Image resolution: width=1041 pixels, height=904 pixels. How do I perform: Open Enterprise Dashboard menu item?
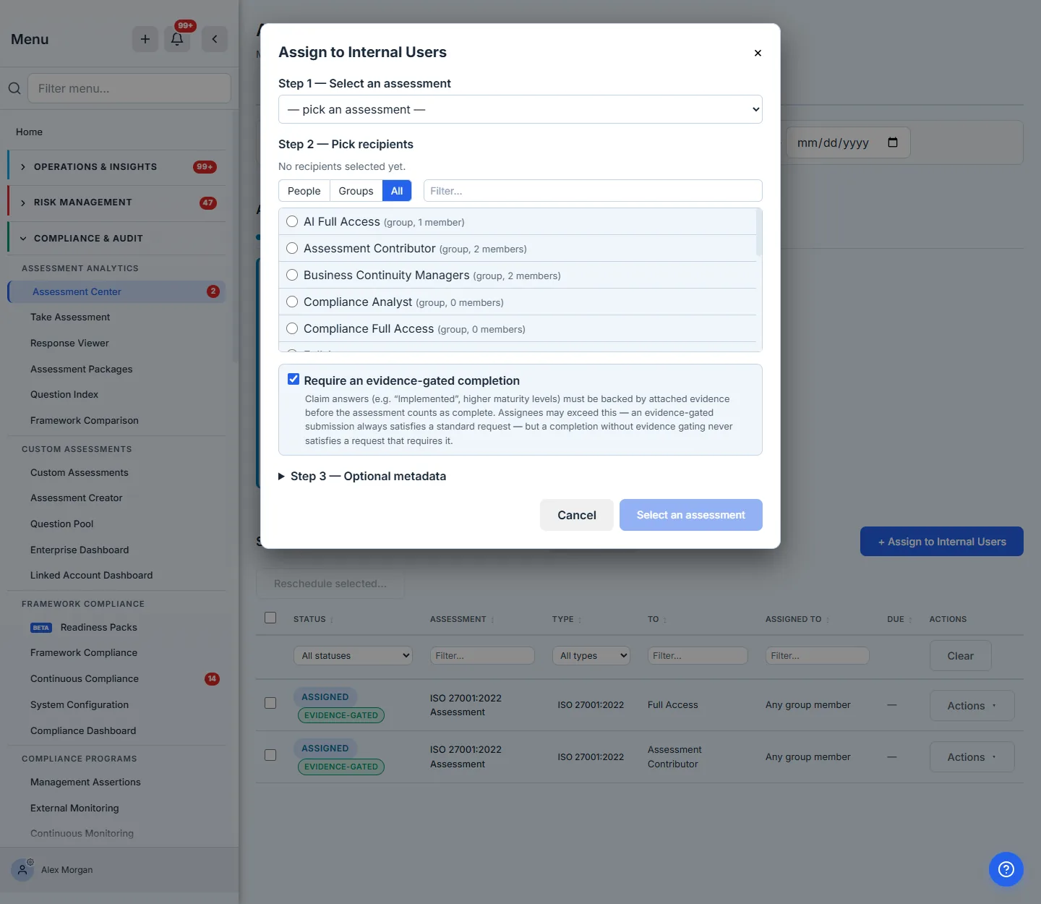point(80,550)
